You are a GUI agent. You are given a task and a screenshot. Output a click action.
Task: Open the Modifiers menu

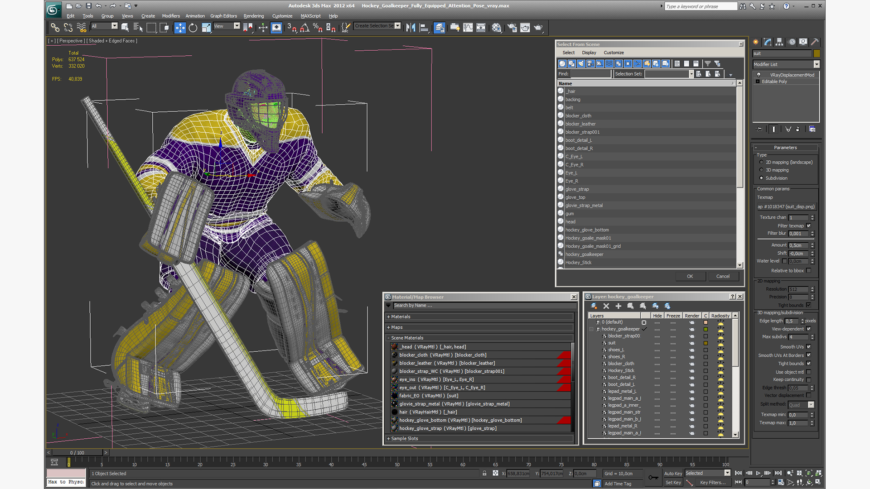coord(171,16)
